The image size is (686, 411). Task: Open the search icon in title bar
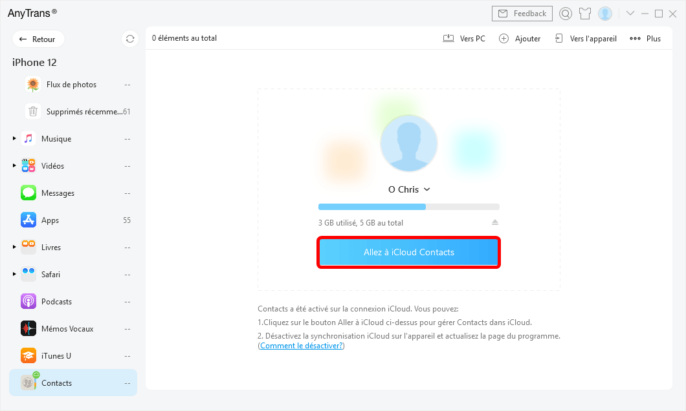[x=565, y=14]
